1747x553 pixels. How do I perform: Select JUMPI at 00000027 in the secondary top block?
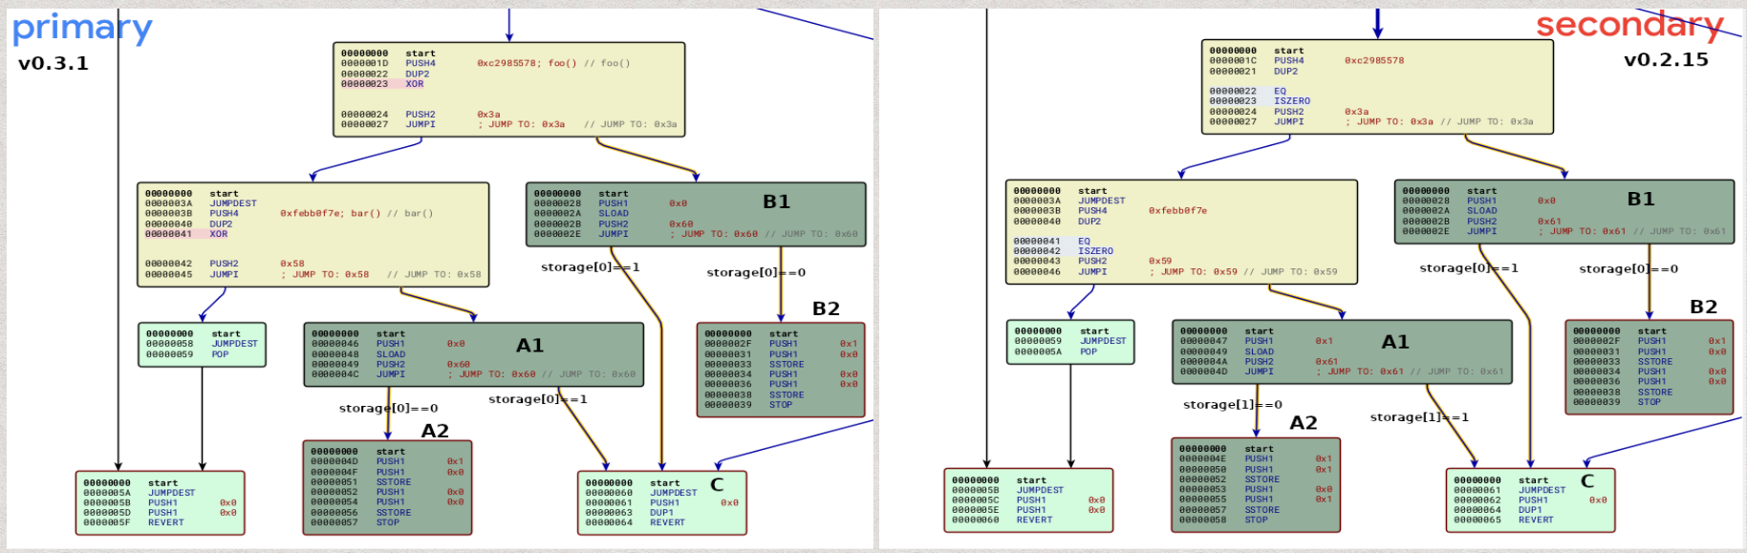(x=1371, y=122)
